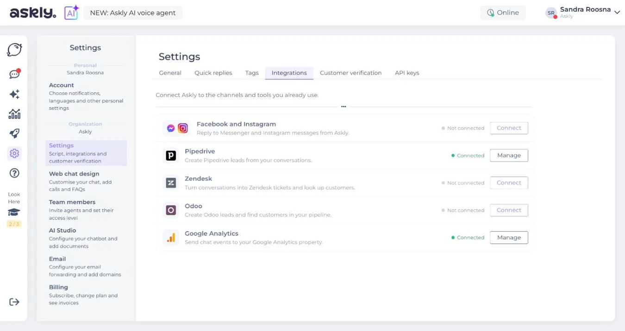
Task: Click the Settings page heading
Action: 180,57
